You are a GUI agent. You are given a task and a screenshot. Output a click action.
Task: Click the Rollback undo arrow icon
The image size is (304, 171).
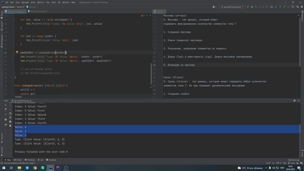coord(293,7)
